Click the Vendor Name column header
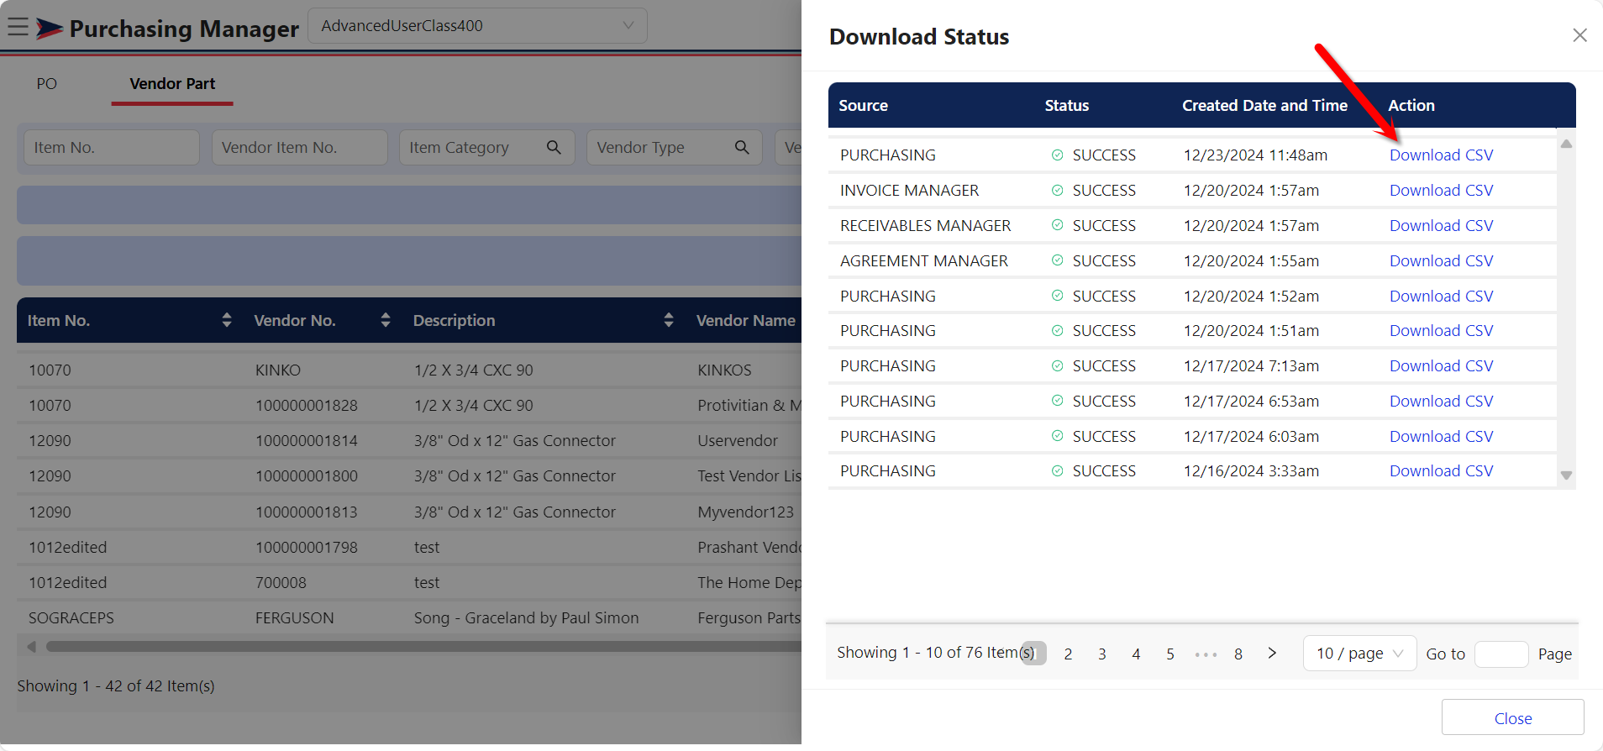Image resolution: width=1603 pixels, height=751 pixels. (745, 320)
